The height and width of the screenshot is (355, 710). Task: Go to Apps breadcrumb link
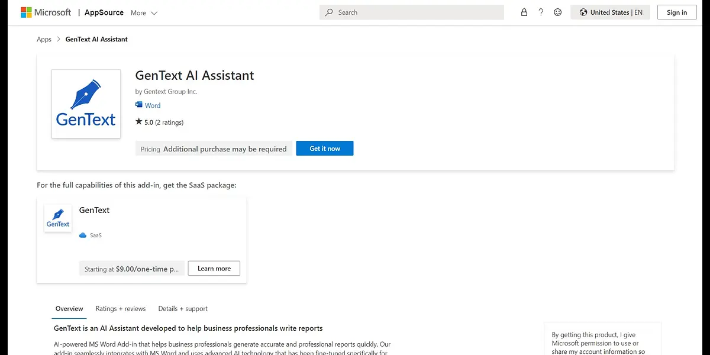coord(44,40)
